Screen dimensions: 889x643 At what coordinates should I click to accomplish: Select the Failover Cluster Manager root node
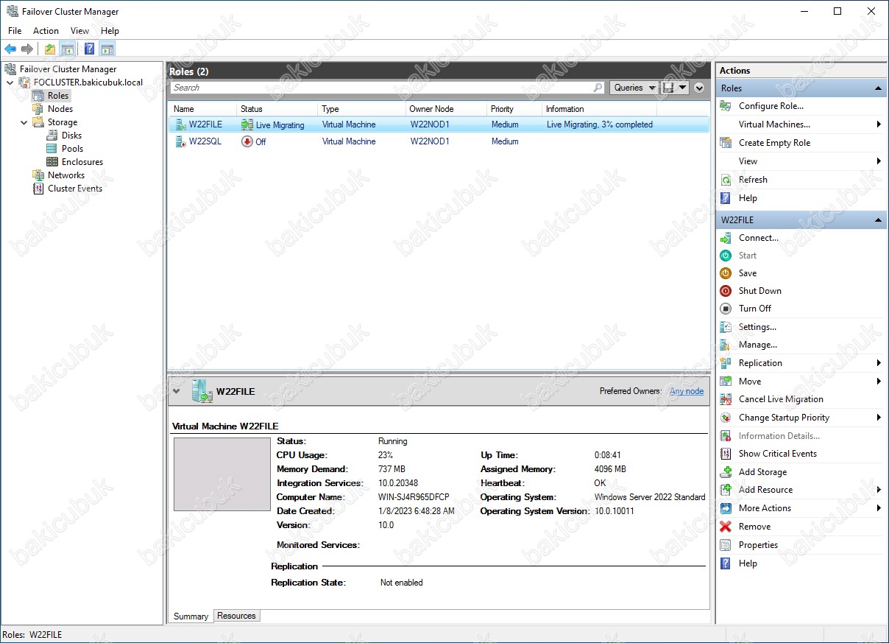[x=68, y=69]
